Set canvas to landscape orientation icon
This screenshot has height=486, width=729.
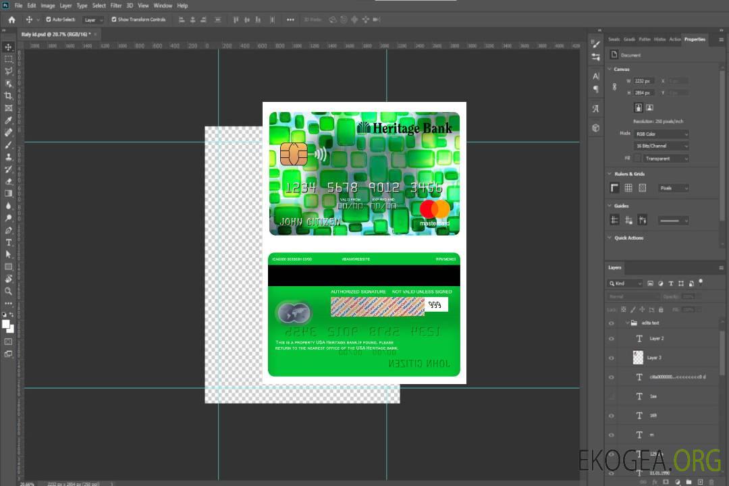coord(649,107)
